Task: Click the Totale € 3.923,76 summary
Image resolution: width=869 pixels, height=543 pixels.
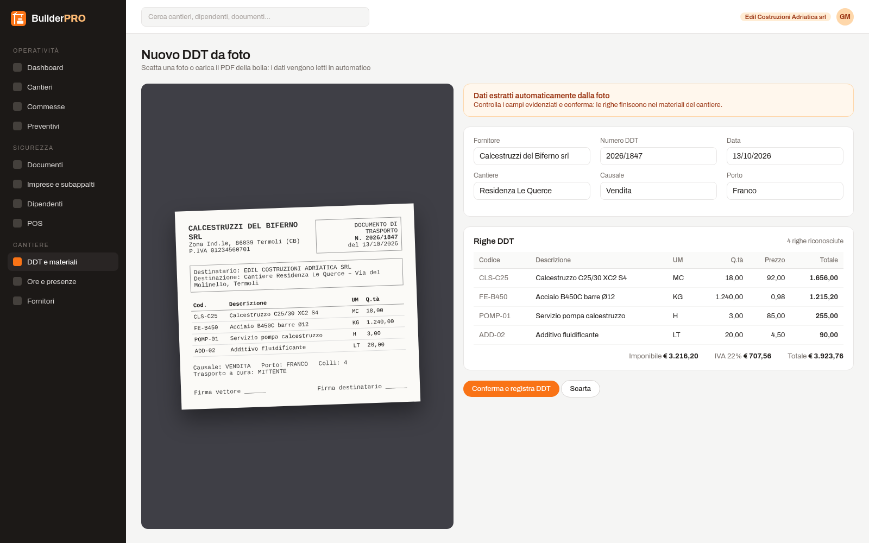Action: click(815, 356)
